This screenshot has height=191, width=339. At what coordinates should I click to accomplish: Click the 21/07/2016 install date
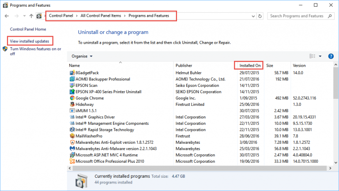tap(249, 79)
